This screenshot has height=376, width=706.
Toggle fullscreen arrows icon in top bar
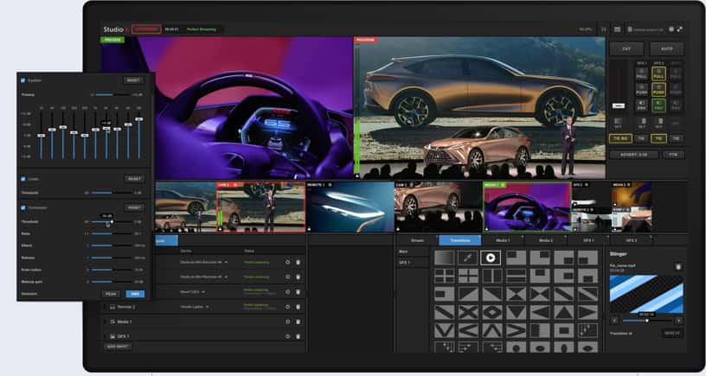[x=680, y=29]
